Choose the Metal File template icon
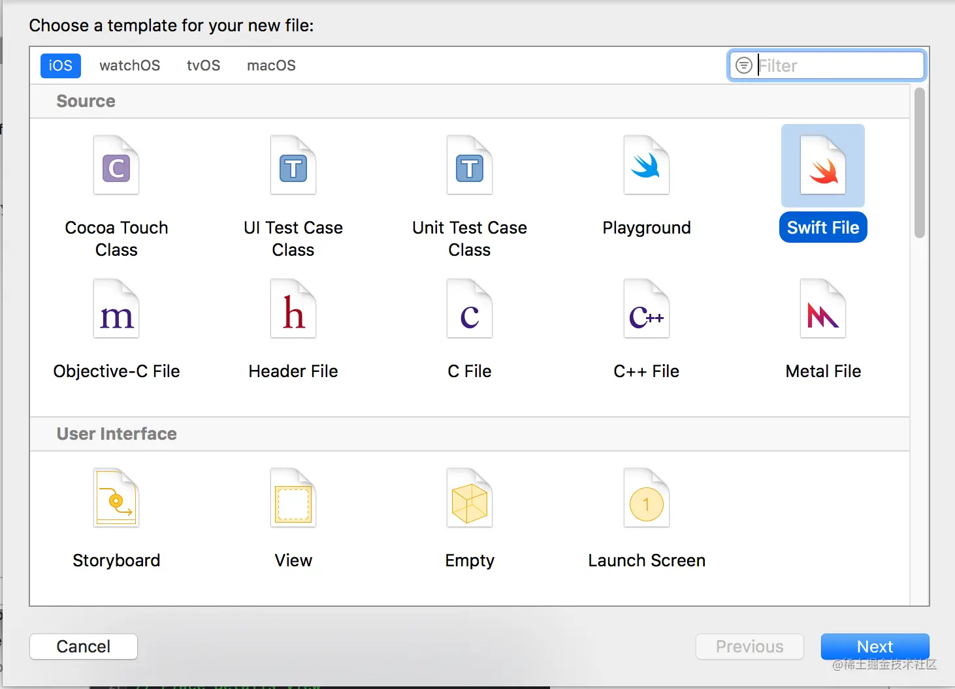 [x=823, y=309]
